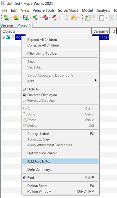This screenshot has width=117, height=198.
Task: Open dropdown arrow next to Page Layout
Action: 106,18
